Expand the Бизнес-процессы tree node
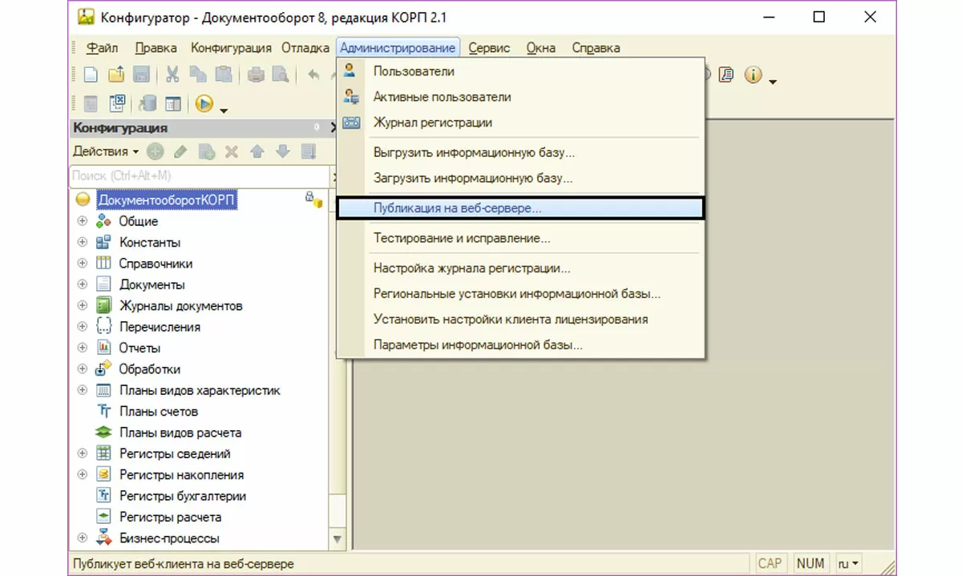 point(82,538)
